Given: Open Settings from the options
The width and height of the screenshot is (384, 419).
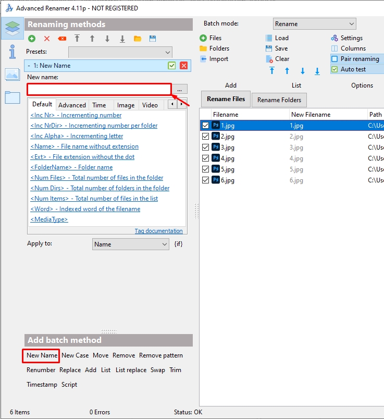Looking at the screenshot, I should [347, 38].
